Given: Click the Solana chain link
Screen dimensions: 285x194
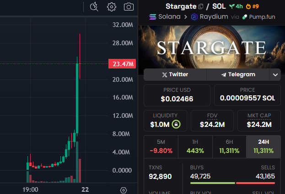Looking at the screenshot, I should click(x=165, y=17).
